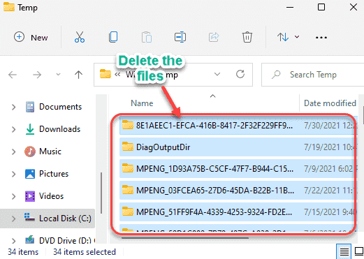Screen dimensions: 364x259
Task: Select the DiagOutputDir folder
Action: [237, 147]
